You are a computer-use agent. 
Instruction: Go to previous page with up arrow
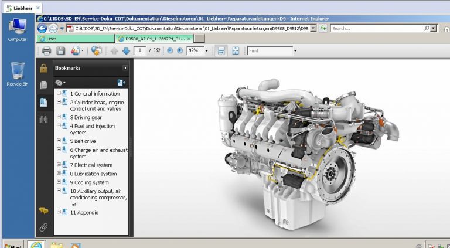click(114, 51)
